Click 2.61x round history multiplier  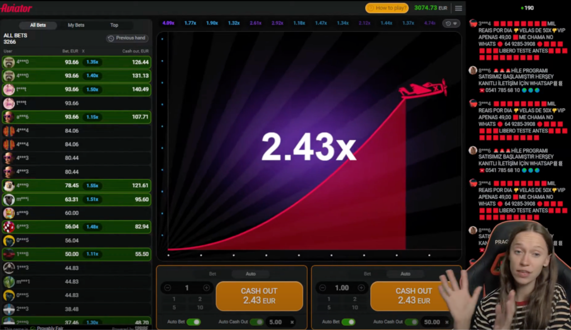(255, 23)
